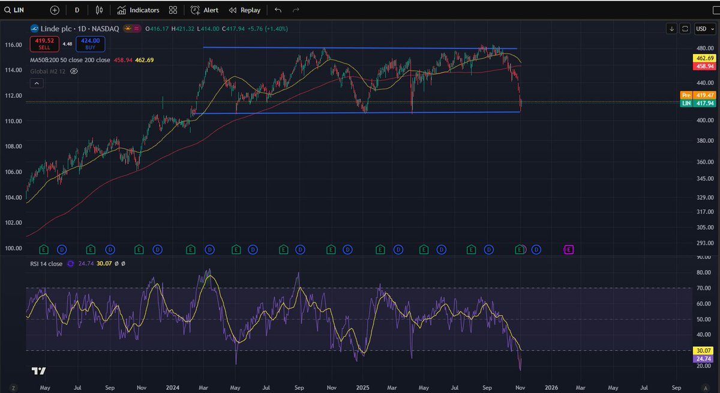
Task: Click the first blue dividend D marker
Action: pyautogui.click(x=62, y=249)
